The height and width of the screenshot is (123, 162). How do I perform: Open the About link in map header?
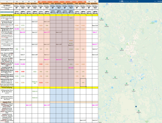click(x=155, y=1)
